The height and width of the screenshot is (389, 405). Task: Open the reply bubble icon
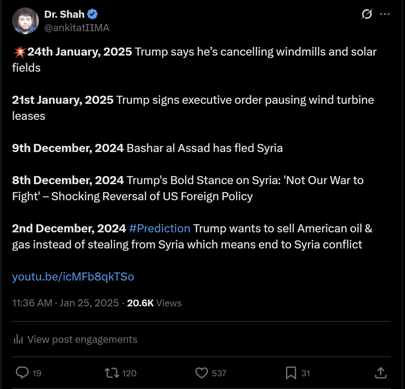tap(22, 373)
